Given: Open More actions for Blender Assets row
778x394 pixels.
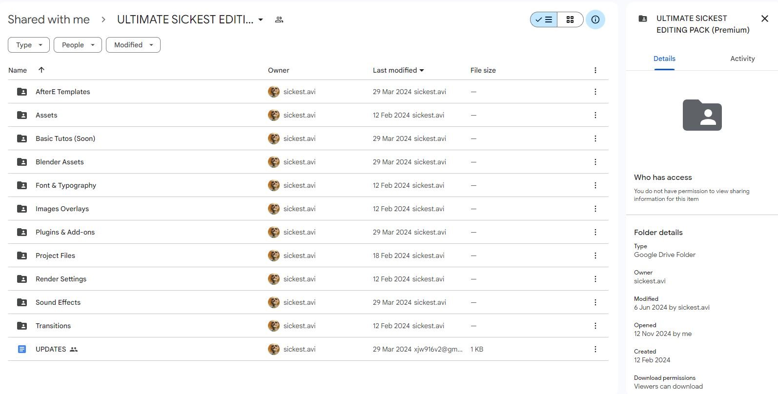Looking at the screenshot, I should pos(595,162).
